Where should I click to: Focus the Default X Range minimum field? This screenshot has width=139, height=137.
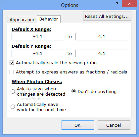38,36
